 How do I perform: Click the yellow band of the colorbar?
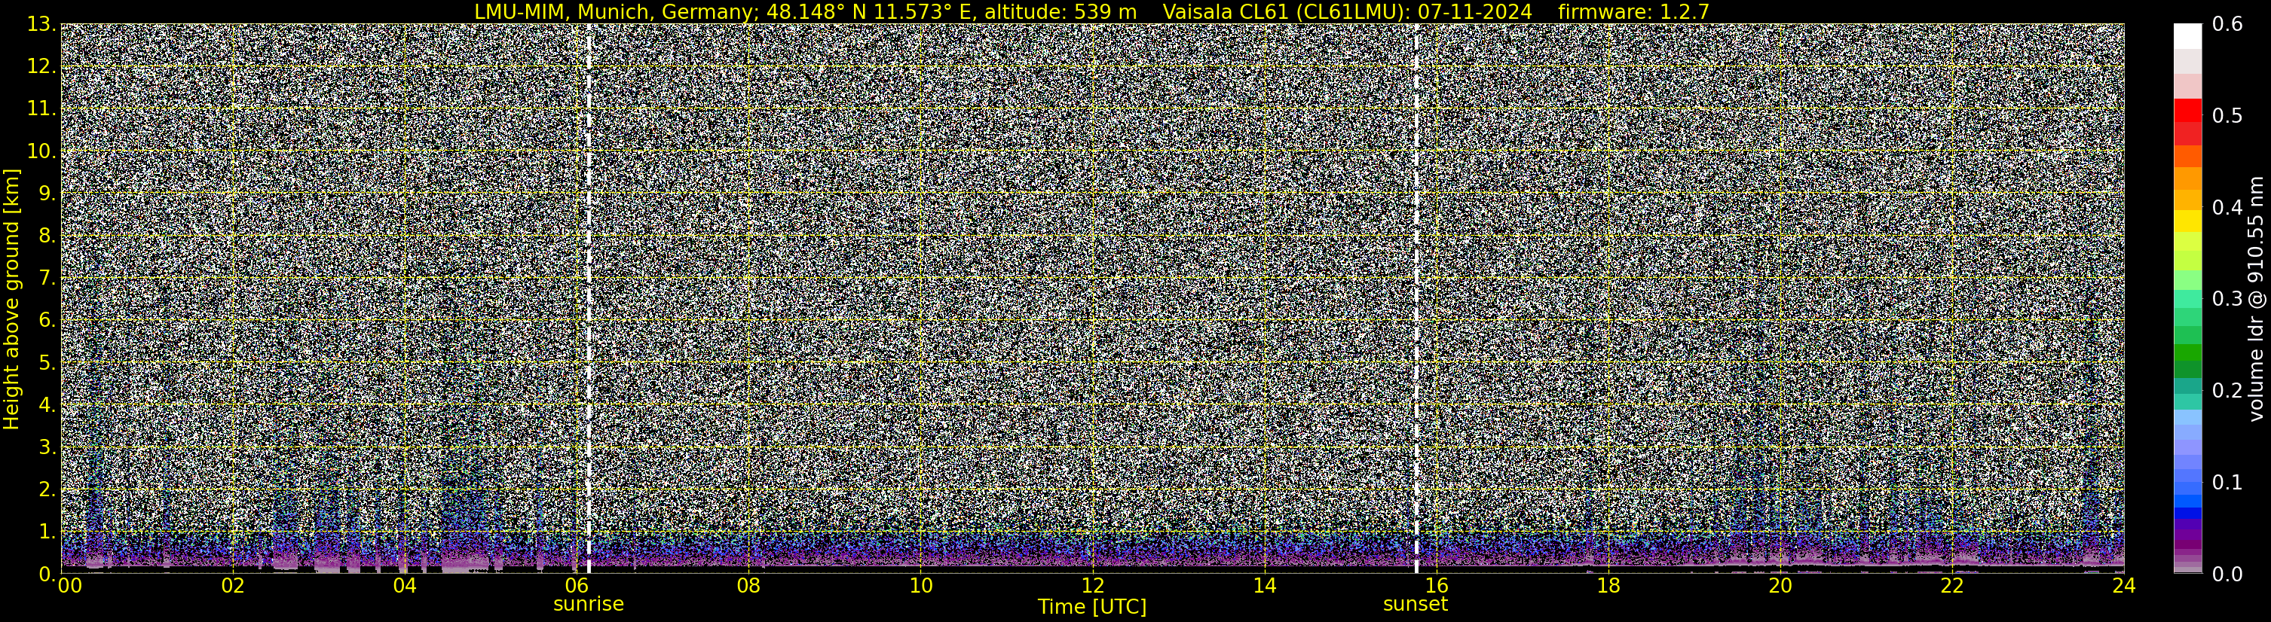2187,220
